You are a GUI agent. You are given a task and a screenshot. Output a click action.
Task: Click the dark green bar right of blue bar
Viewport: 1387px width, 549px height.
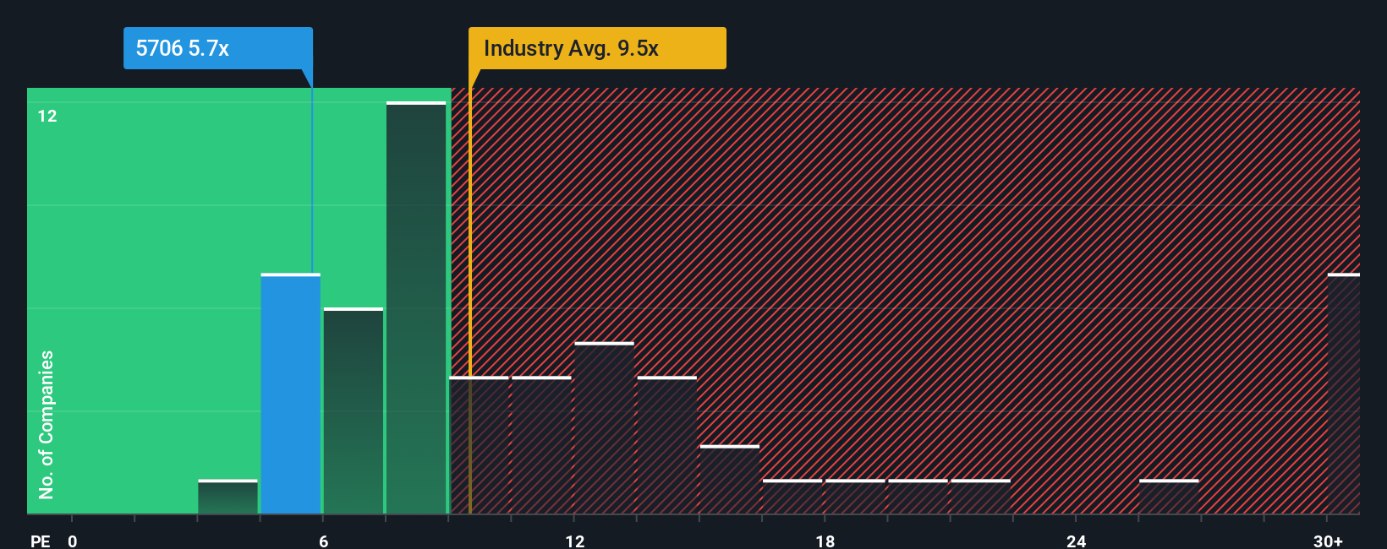click(x=354, y=410)
